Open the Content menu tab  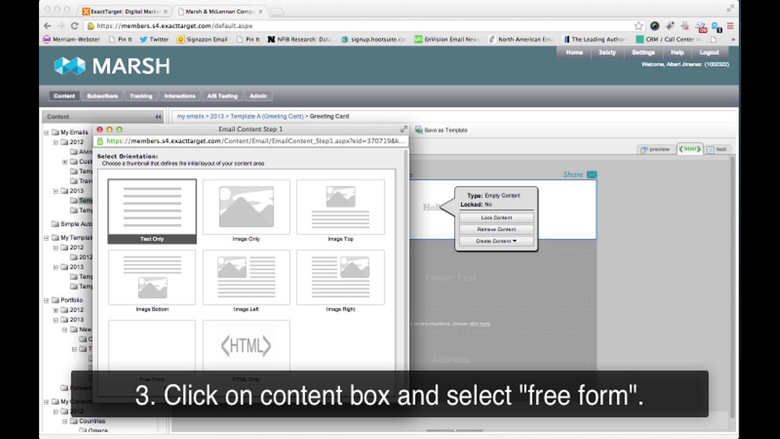[x=64, y=96]
